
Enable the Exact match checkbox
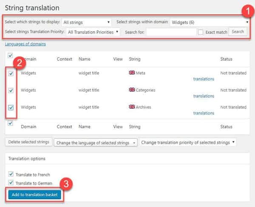201,32
